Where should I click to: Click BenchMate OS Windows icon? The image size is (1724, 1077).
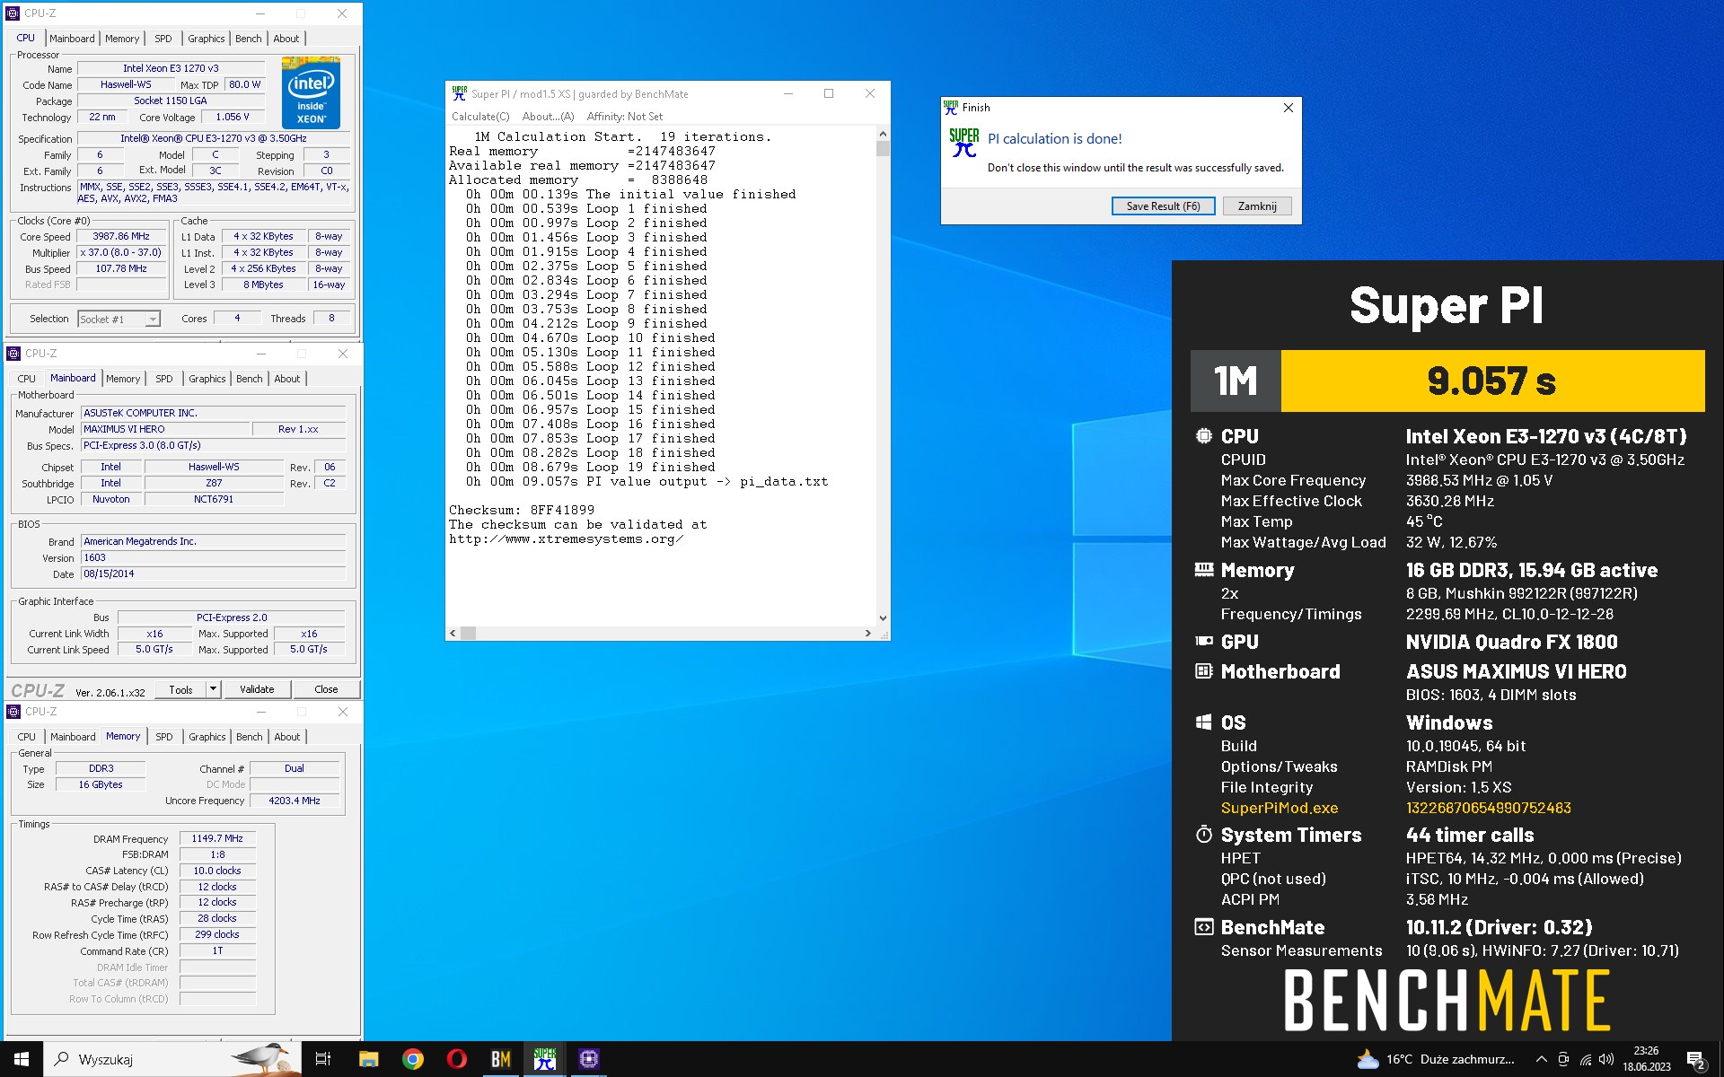1203,722
